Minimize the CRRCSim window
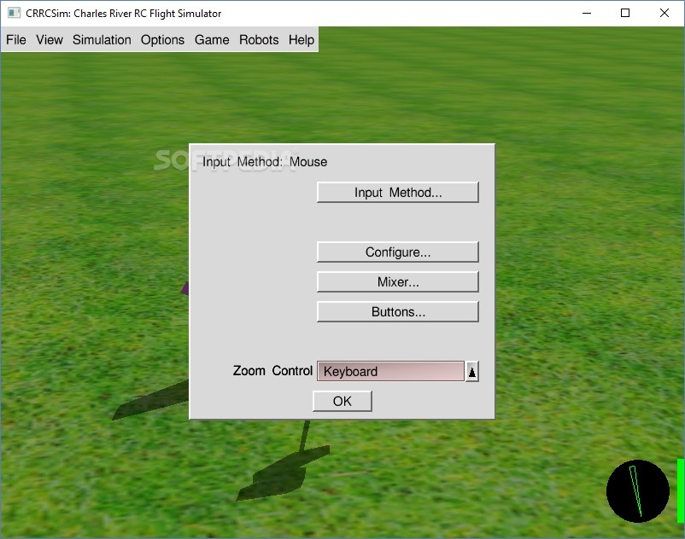The height and width of the screenshot is (539, 685). 587,13
